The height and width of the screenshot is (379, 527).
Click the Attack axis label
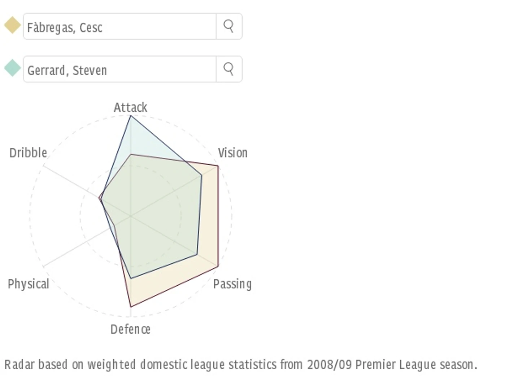click(x=130, y=107)
